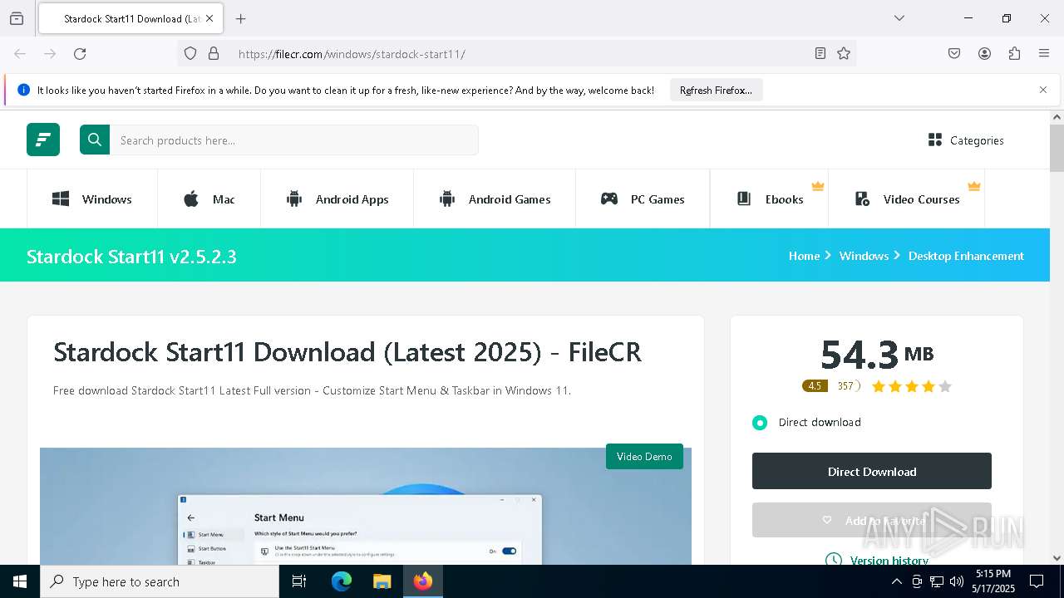The image size is (1064, 598).
Task: Reload the current page
Action: click(80, 53)
